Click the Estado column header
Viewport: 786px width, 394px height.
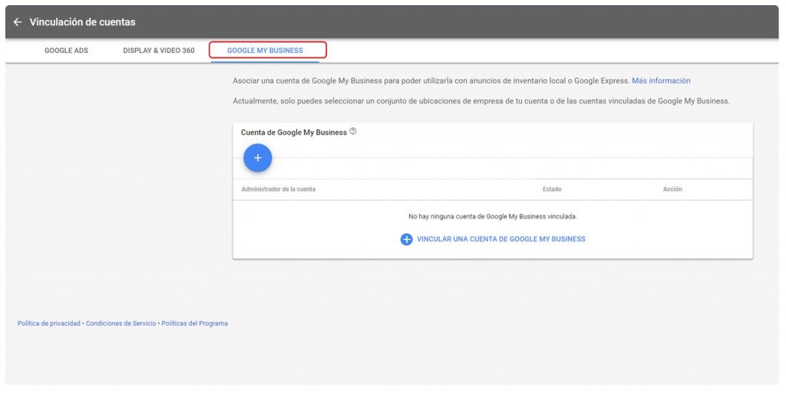552,189
